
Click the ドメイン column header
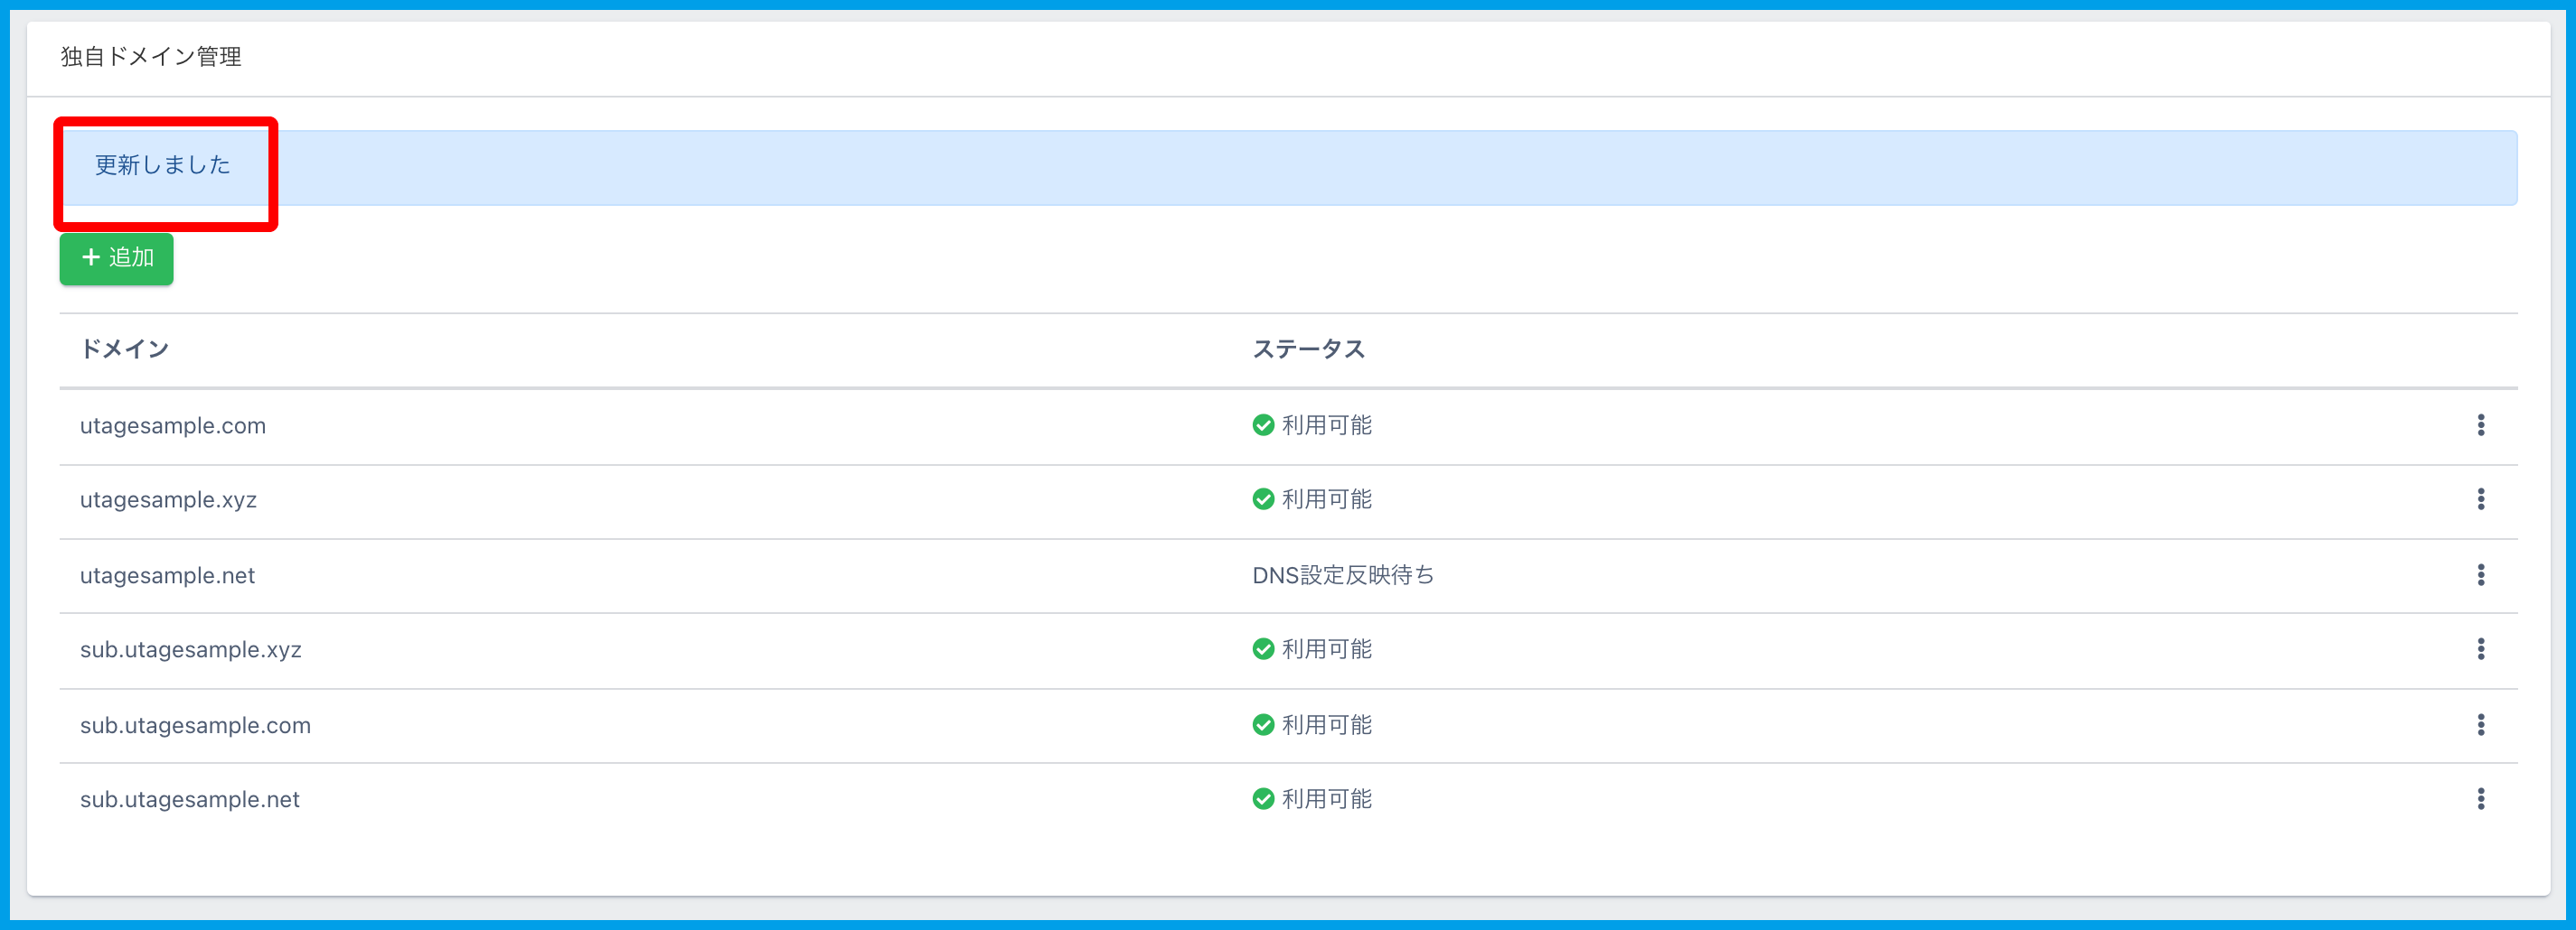click(124, 349)
